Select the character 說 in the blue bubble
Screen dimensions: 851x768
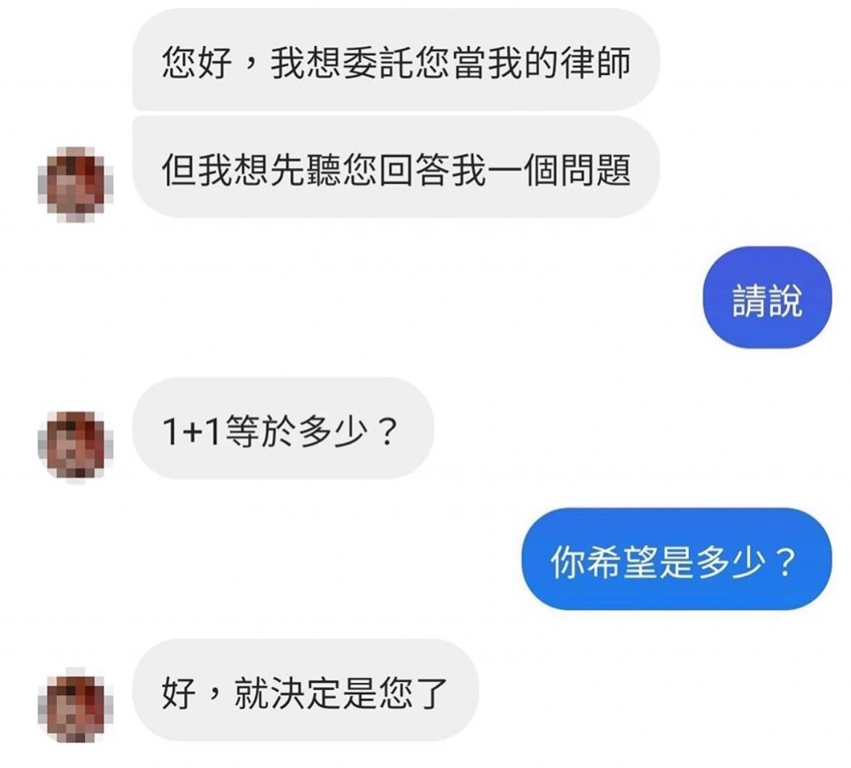point(785,300)
